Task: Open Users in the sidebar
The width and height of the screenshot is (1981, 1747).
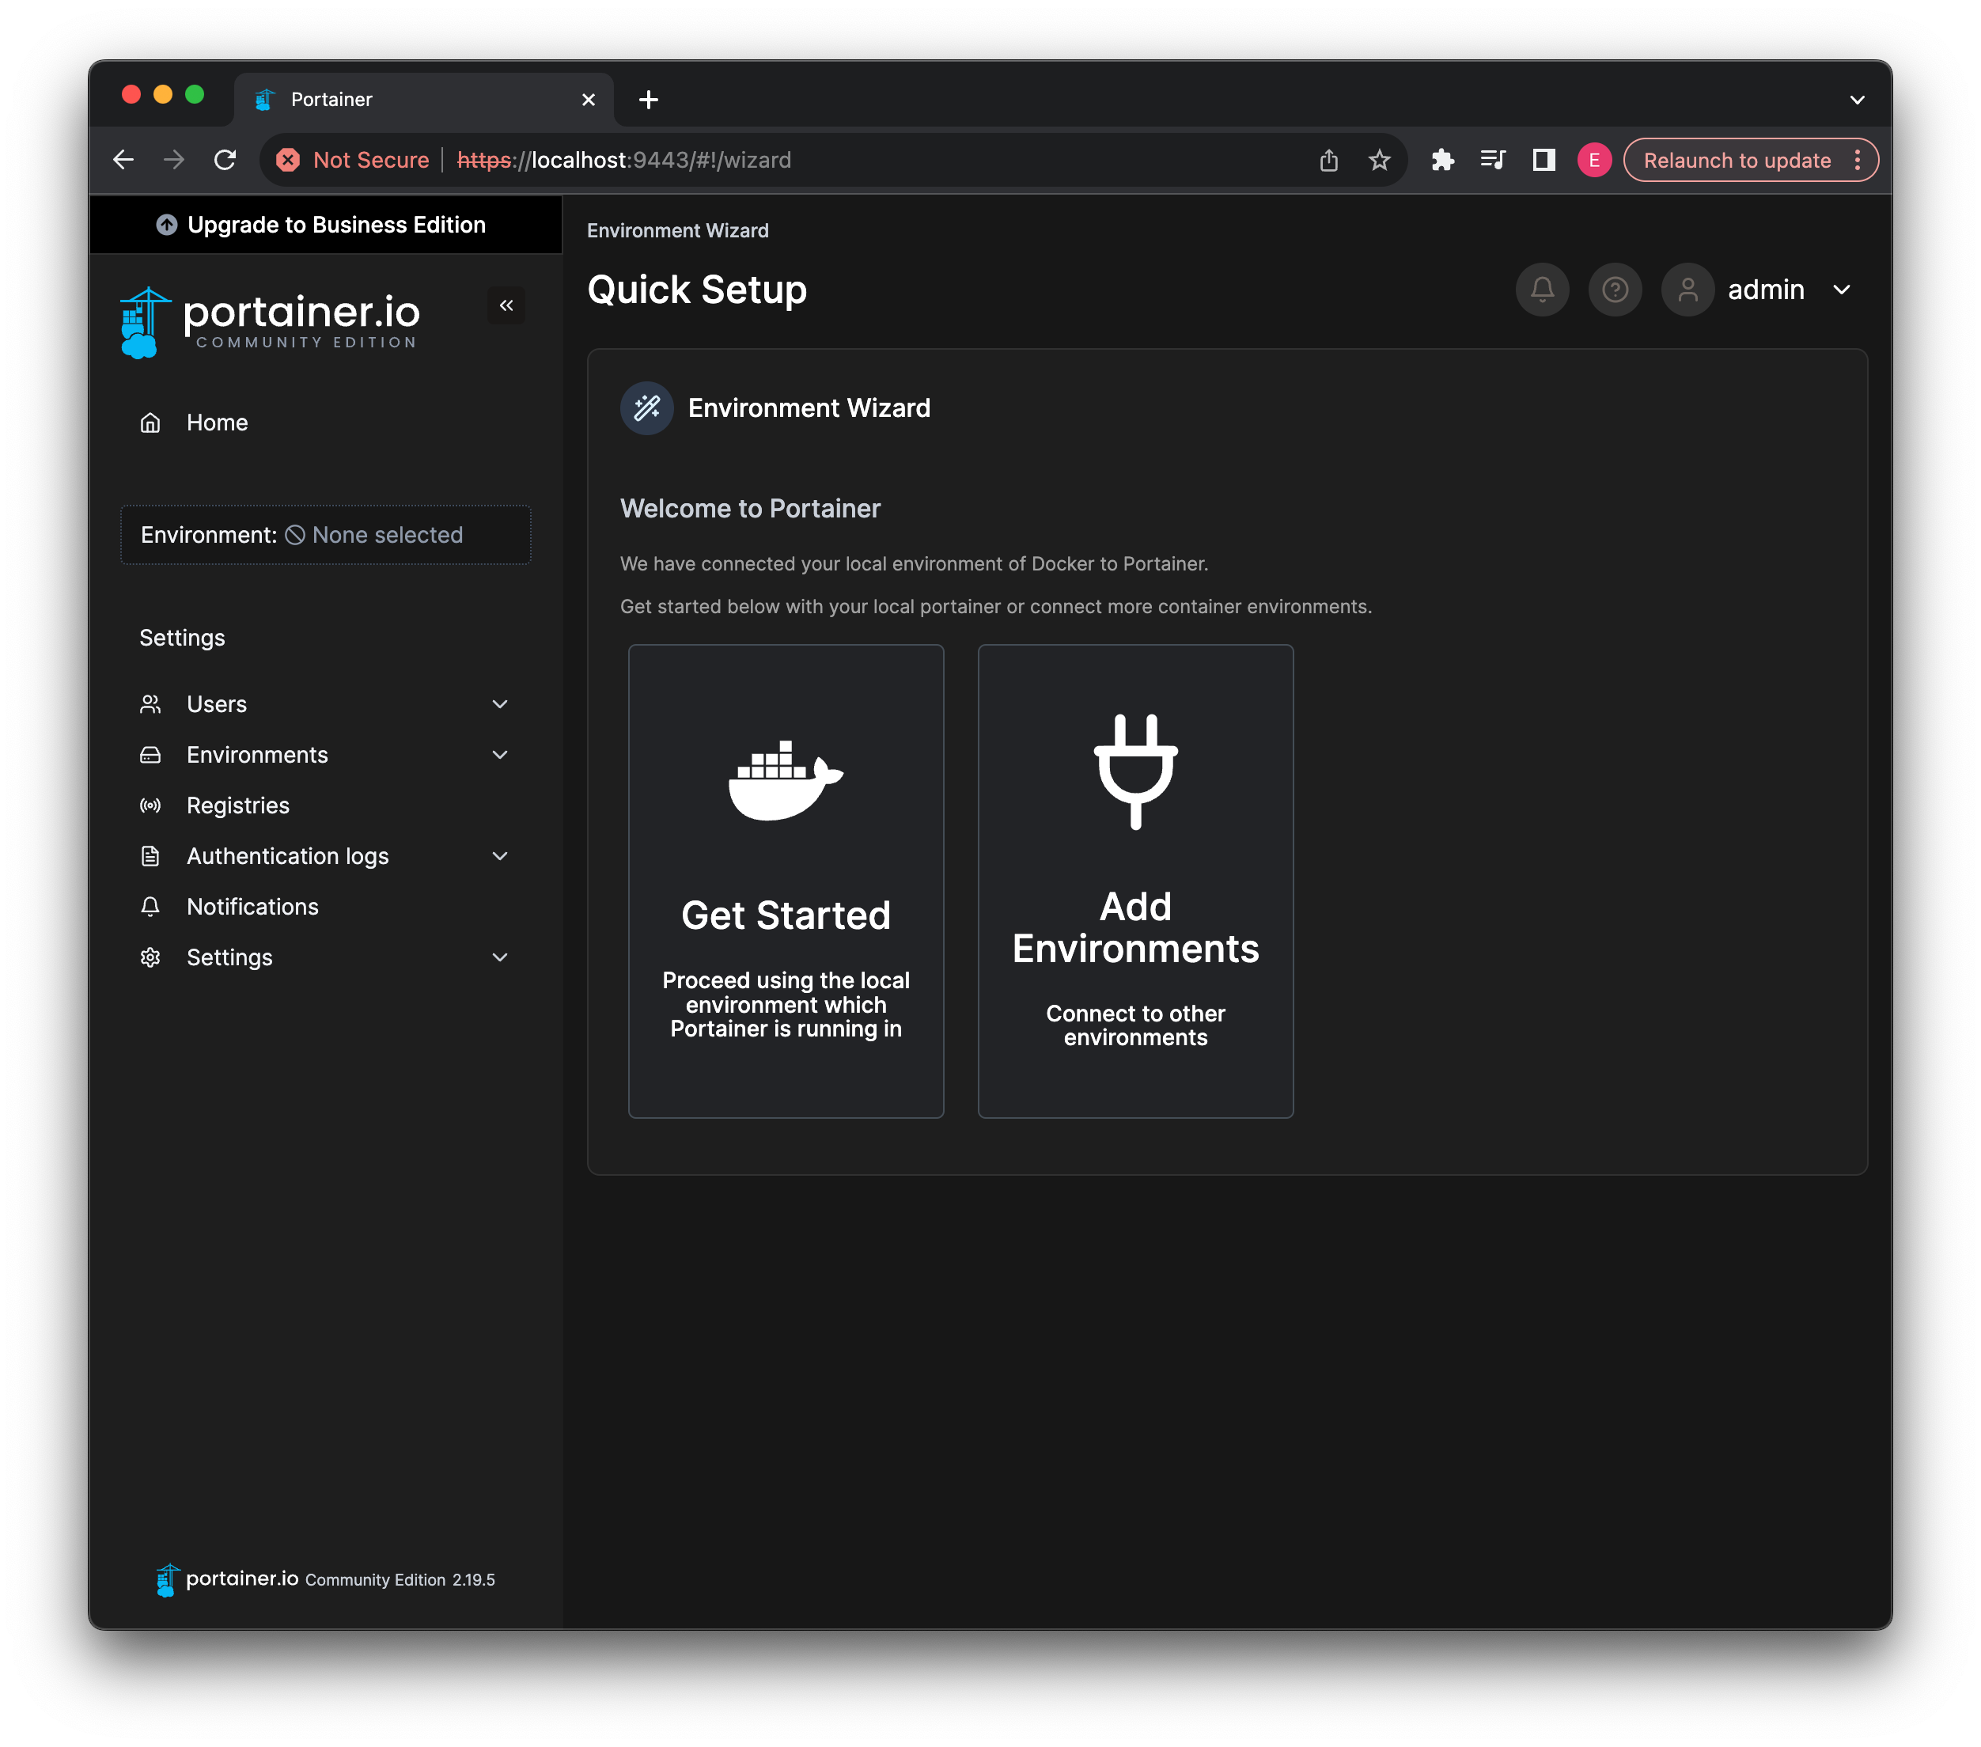Action: pyautogui.click(x=326, y=704)
